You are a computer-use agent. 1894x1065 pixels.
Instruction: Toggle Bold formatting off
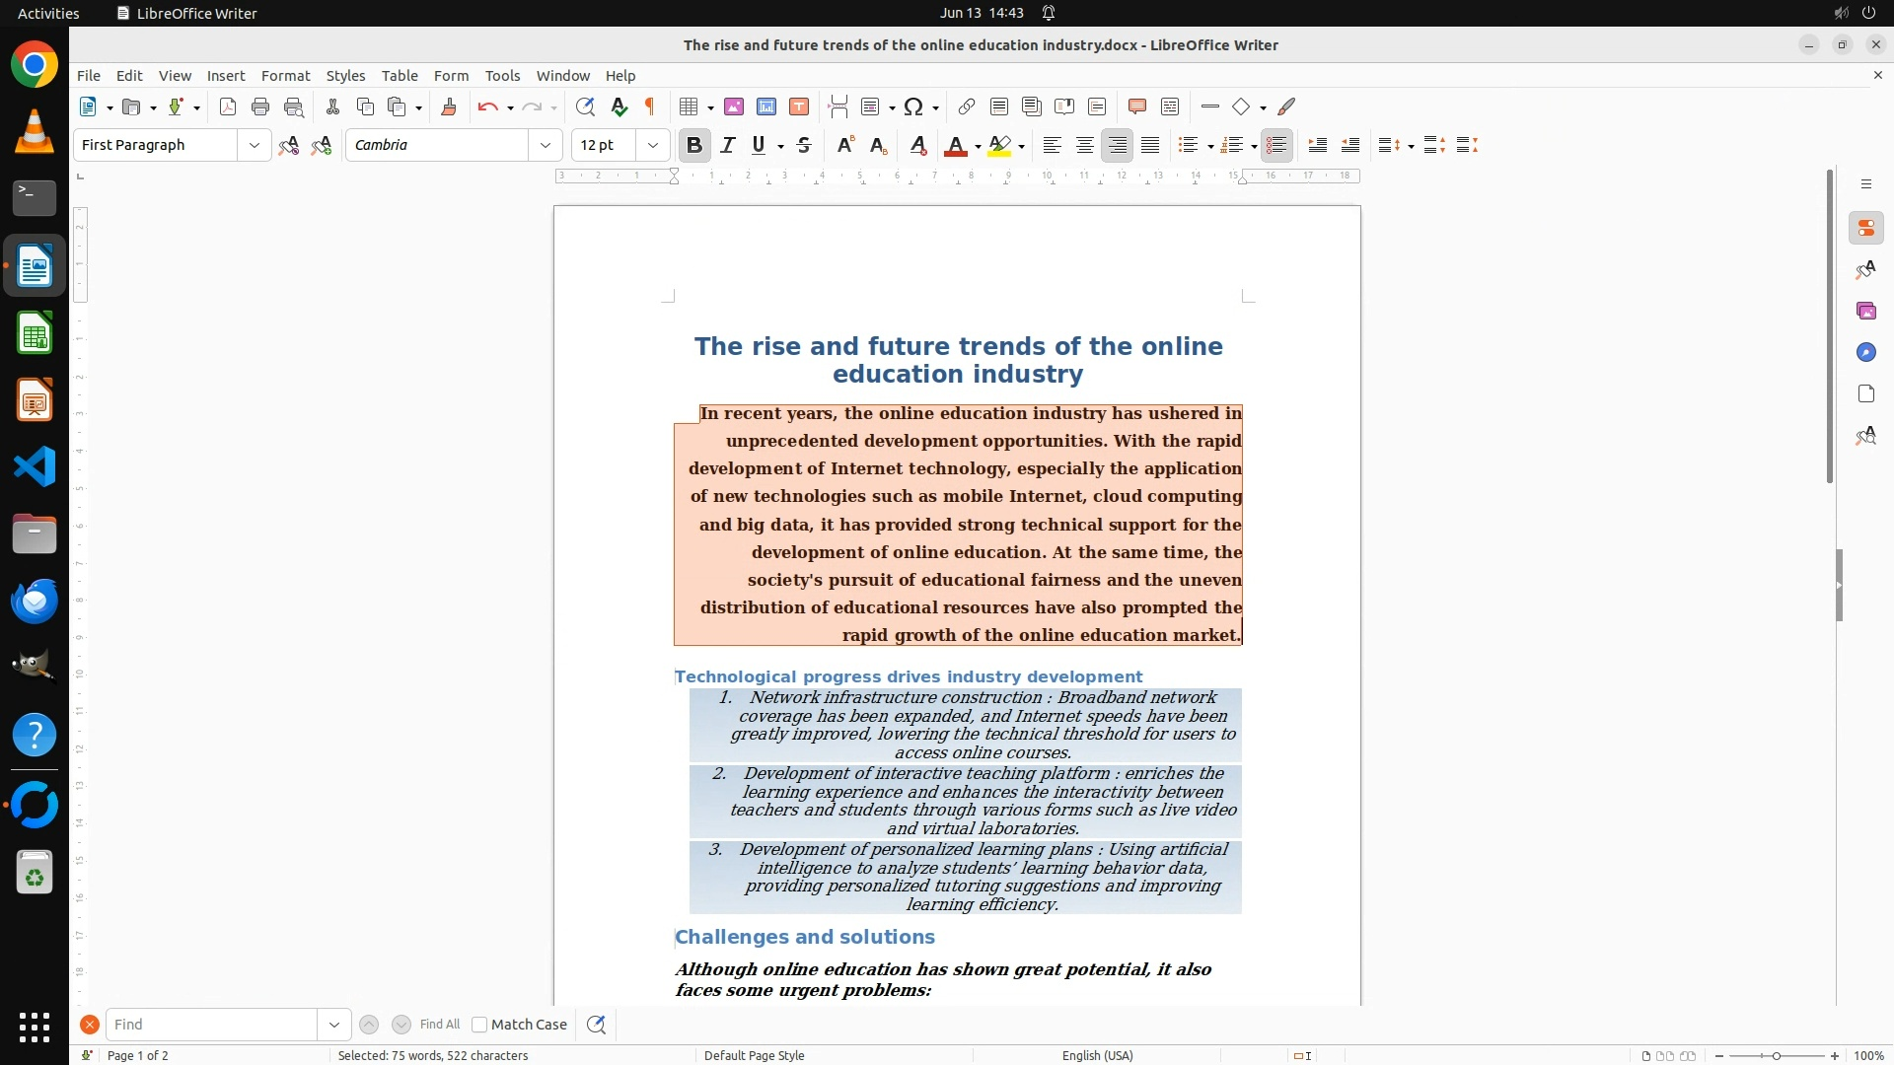tap(694, 145)
